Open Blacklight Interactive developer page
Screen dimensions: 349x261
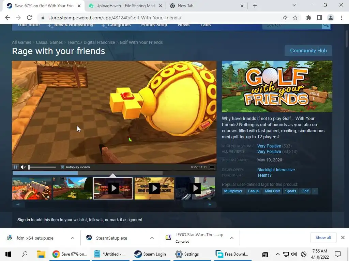pos(276,170)
